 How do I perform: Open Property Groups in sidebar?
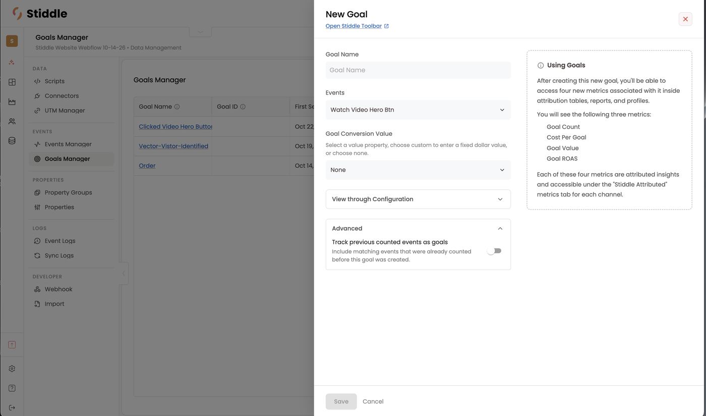68,192
